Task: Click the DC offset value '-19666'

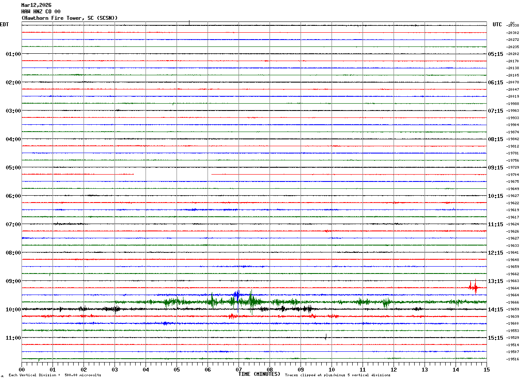Action: pos(513,302)
